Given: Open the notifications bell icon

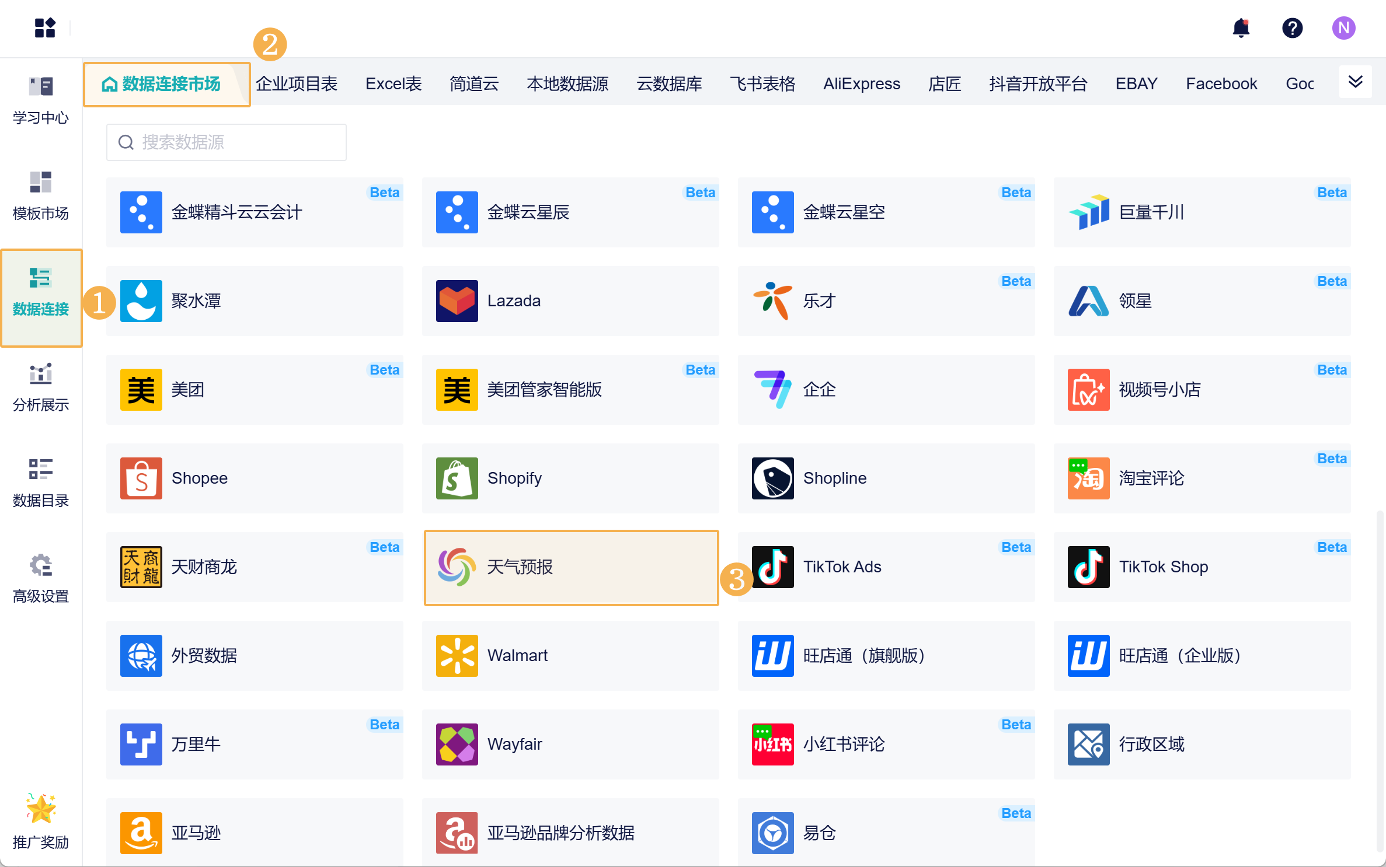Looking at the screenshot, I should point(1241,28).
